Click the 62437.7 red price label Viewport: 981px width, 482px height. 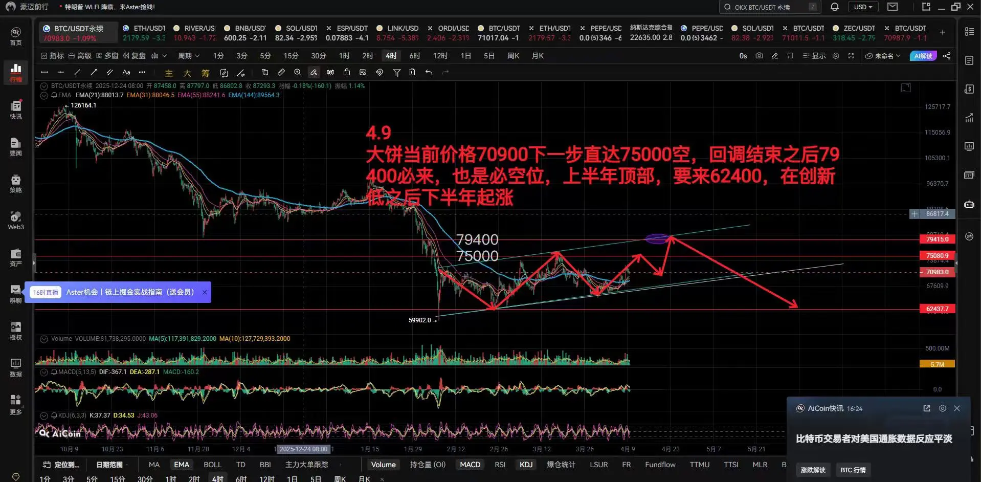click(937, 309)
